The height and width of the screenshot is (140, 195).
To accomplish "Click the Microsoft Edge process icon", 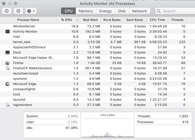I will click(8, 84).
